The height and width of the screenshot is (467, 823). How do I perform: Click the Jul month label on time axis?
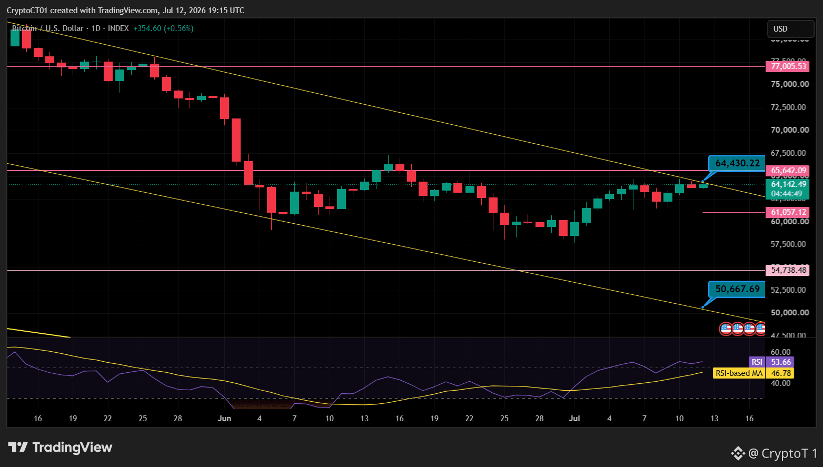pyautogui.click(x=574, y=419)
